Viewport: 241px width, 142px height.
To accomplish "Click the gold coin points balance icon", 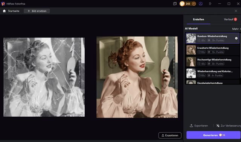I will click(182, 4).
